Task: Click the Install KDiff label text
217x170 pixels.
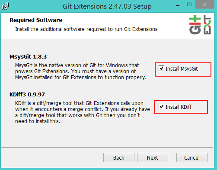Action: [x=179, y=107]
